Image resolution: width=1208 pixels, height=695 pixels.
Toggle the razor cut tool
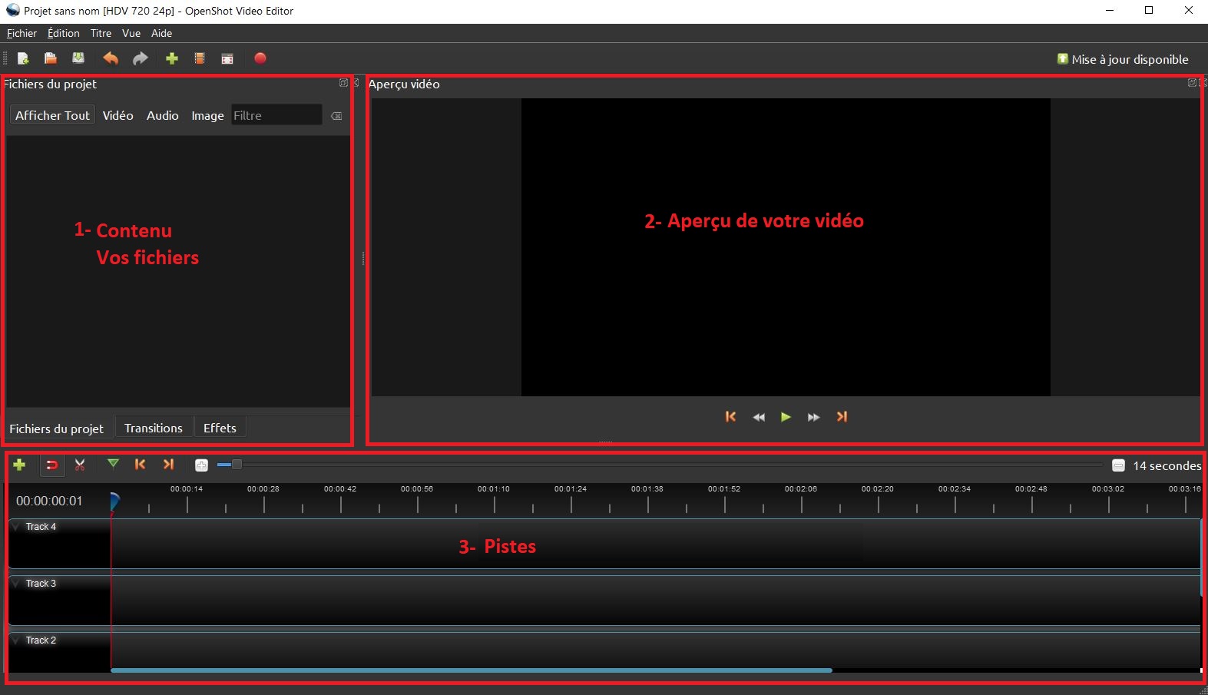(x=80, y=465)
